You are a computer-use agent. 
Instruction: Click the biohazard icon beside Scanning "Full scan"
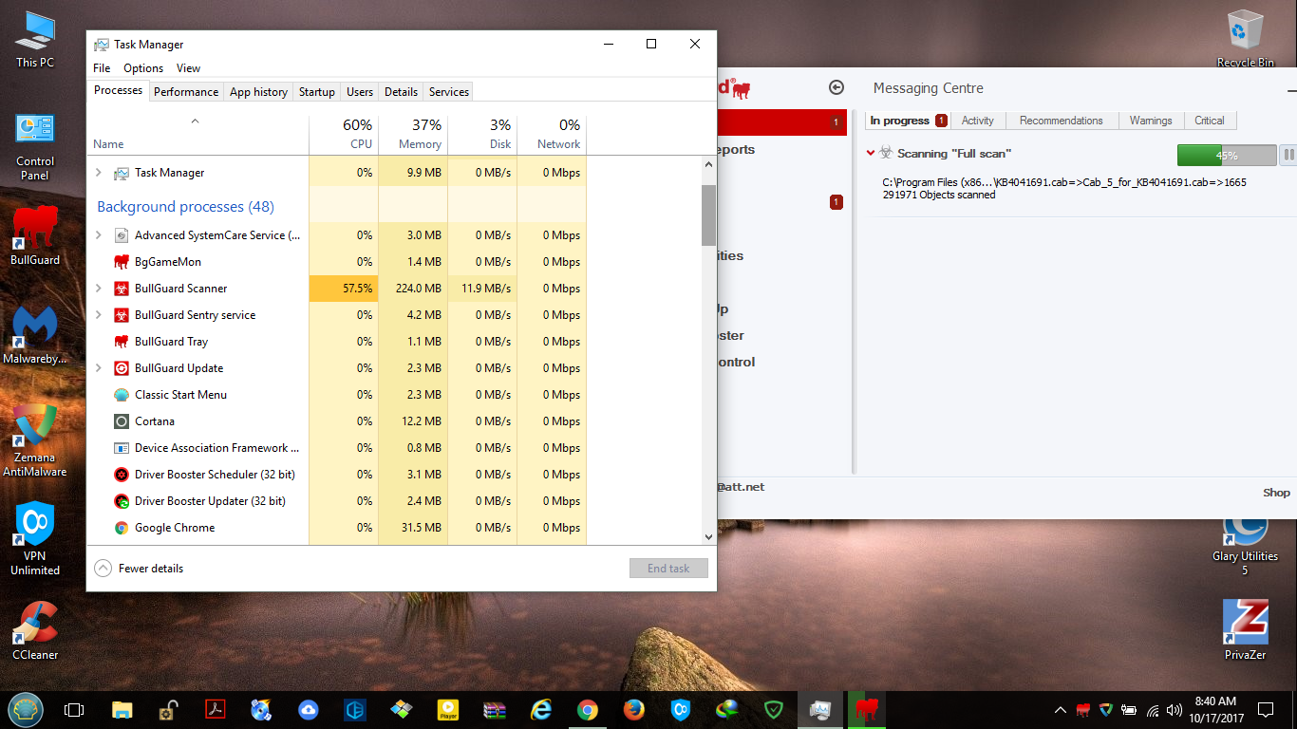click(x=886, y=153)
